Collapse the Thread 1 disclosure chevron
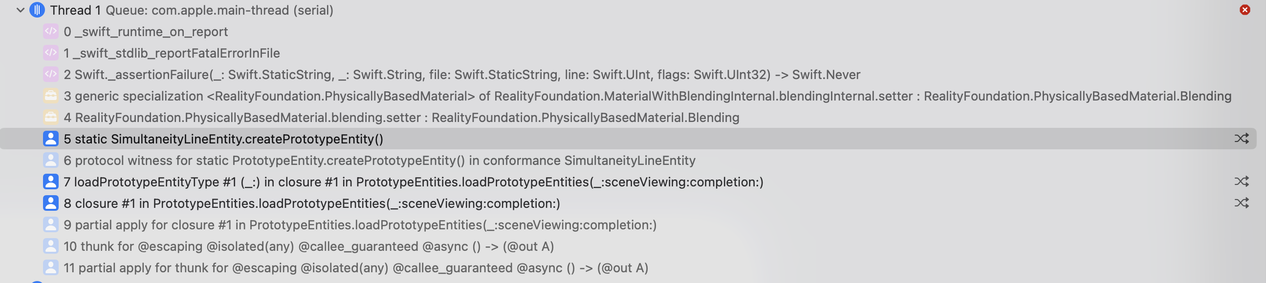This screenshot has height=283, width=1266. 20,10
